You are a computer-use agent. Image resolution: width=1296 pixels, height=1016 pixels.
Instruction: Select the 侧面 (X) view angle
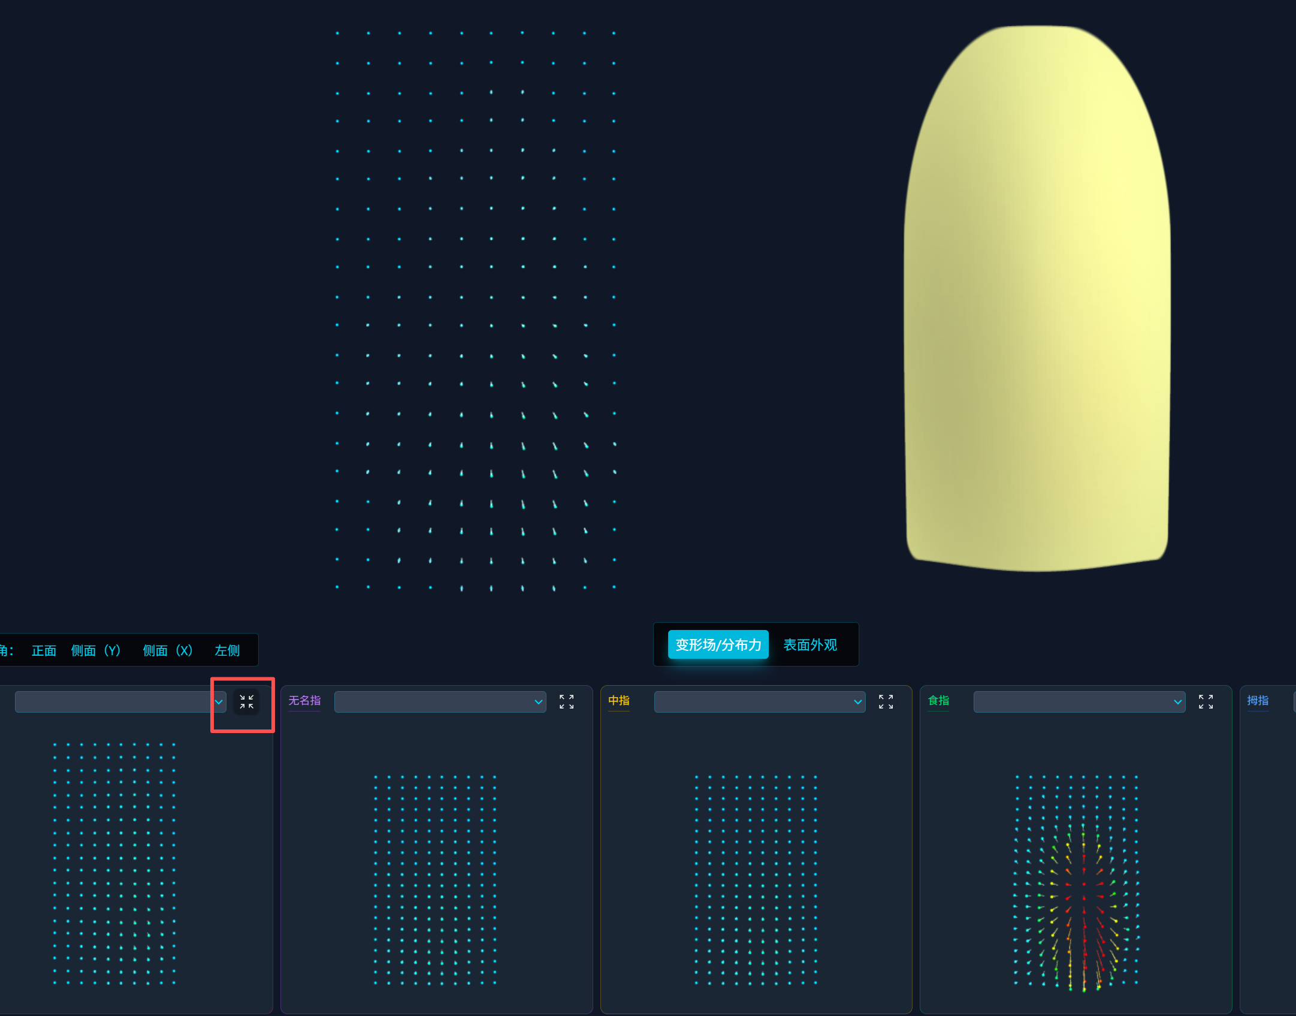[168, 650]
